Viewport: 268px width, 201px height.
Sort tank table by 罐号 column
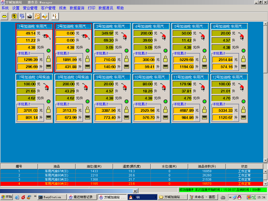tap(19, 166)
